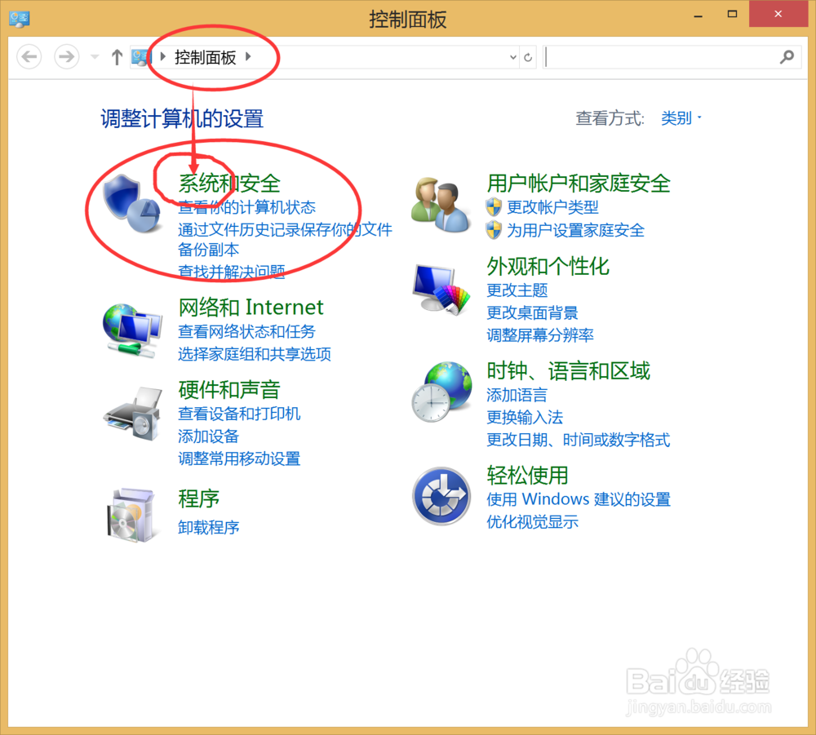816x735 pixels.
Task: Click the back navigation arrow
Action: pyautogui.click(x=29, y=56)
